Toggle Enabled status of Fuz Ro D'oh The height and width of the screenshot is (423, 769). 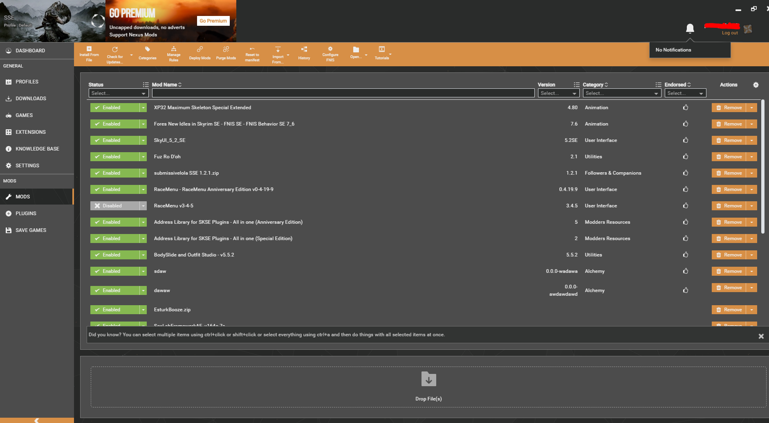[x=115, y=157]
